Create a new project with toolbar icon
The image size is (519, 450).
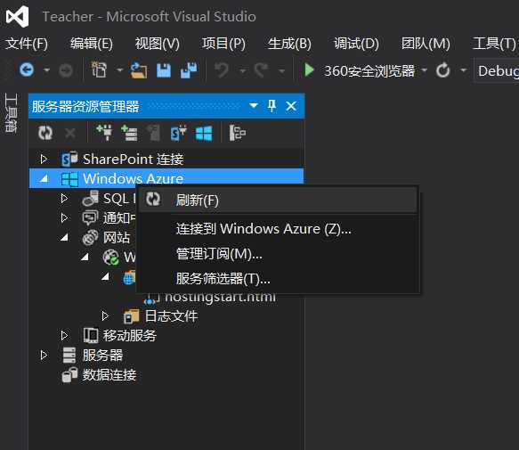(x=99, y=70)
